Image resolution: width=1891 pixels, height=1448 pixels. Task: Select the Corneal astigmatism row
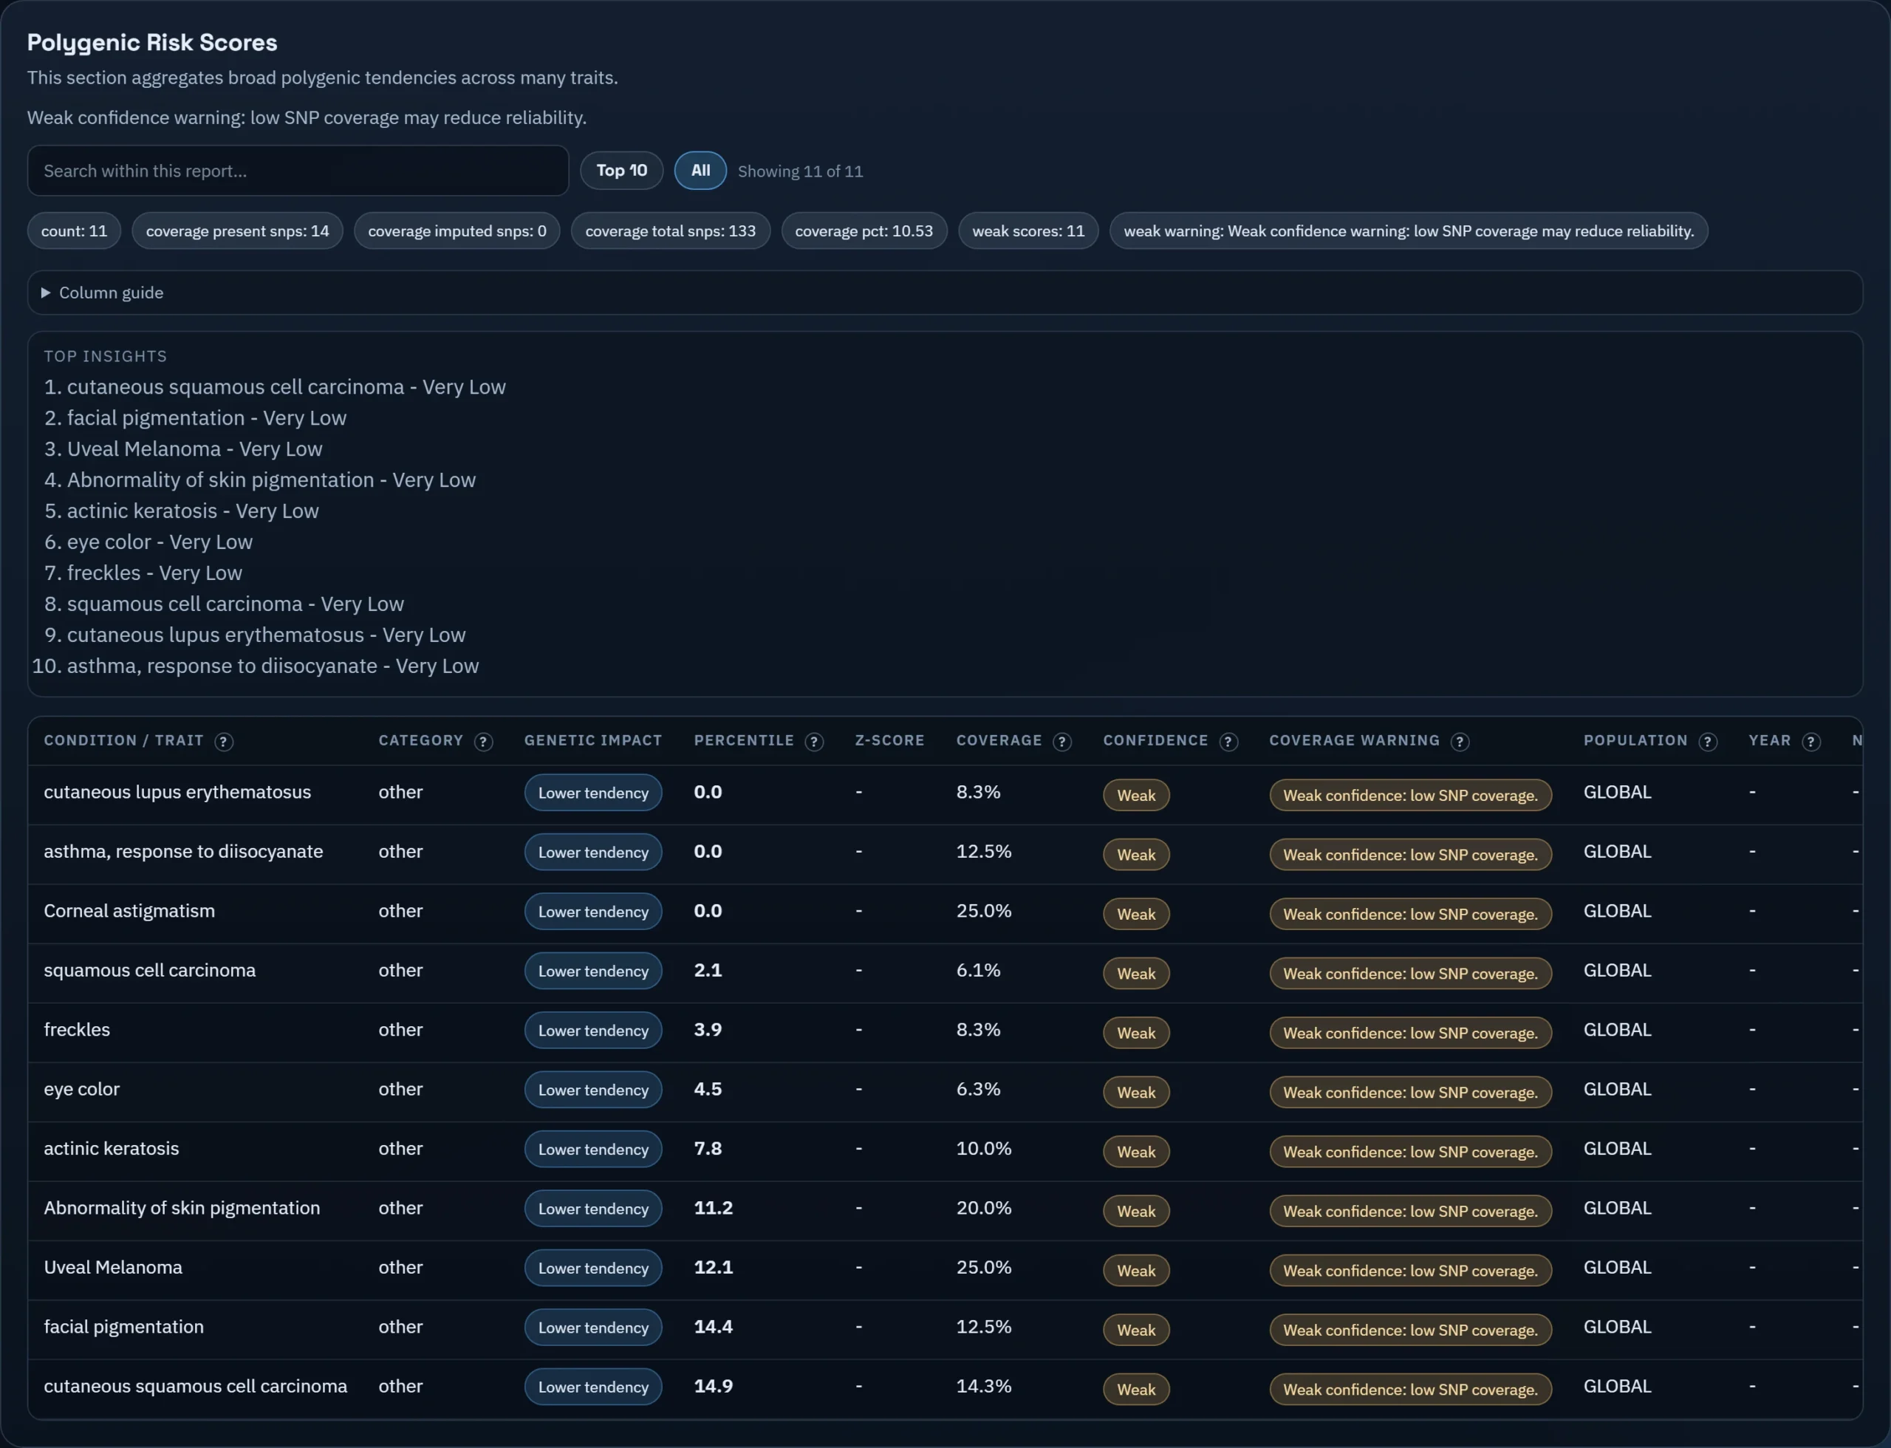point(129,911)
